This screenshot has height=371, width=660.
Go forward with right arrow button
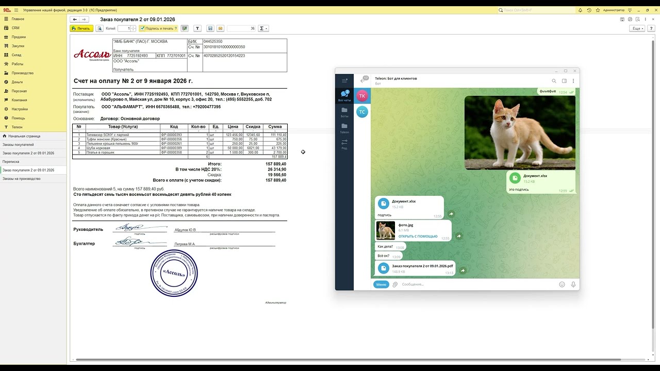point(84,20)
